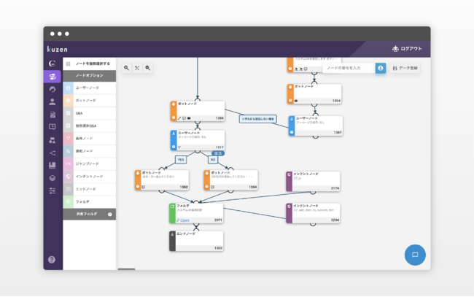Click the blue node search button
The image size is (474, 297).
tap(381, 68)
